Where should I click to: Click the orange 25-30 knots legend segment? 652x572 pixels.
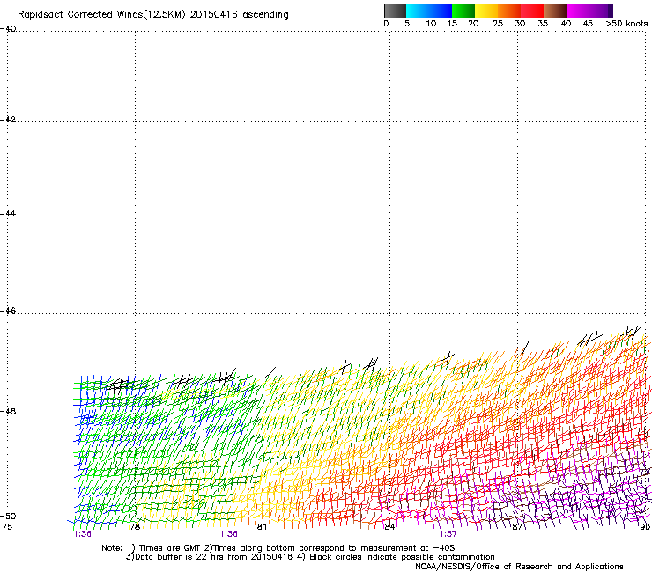(x=509, y=11)
